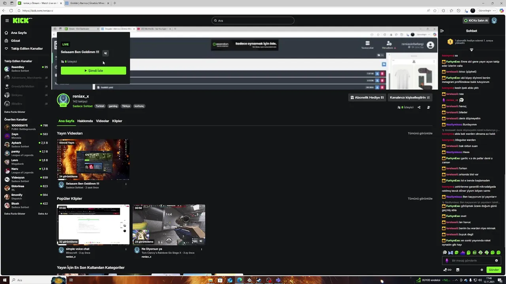Open browser downloads icon
The height and width of the screenshot is (284, 506).
tap(465, 11)
